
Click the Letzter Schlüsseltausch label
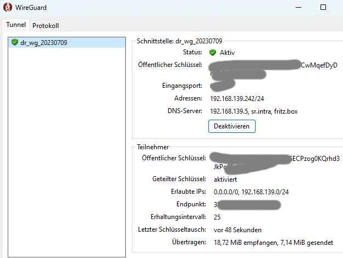[172, 229]
